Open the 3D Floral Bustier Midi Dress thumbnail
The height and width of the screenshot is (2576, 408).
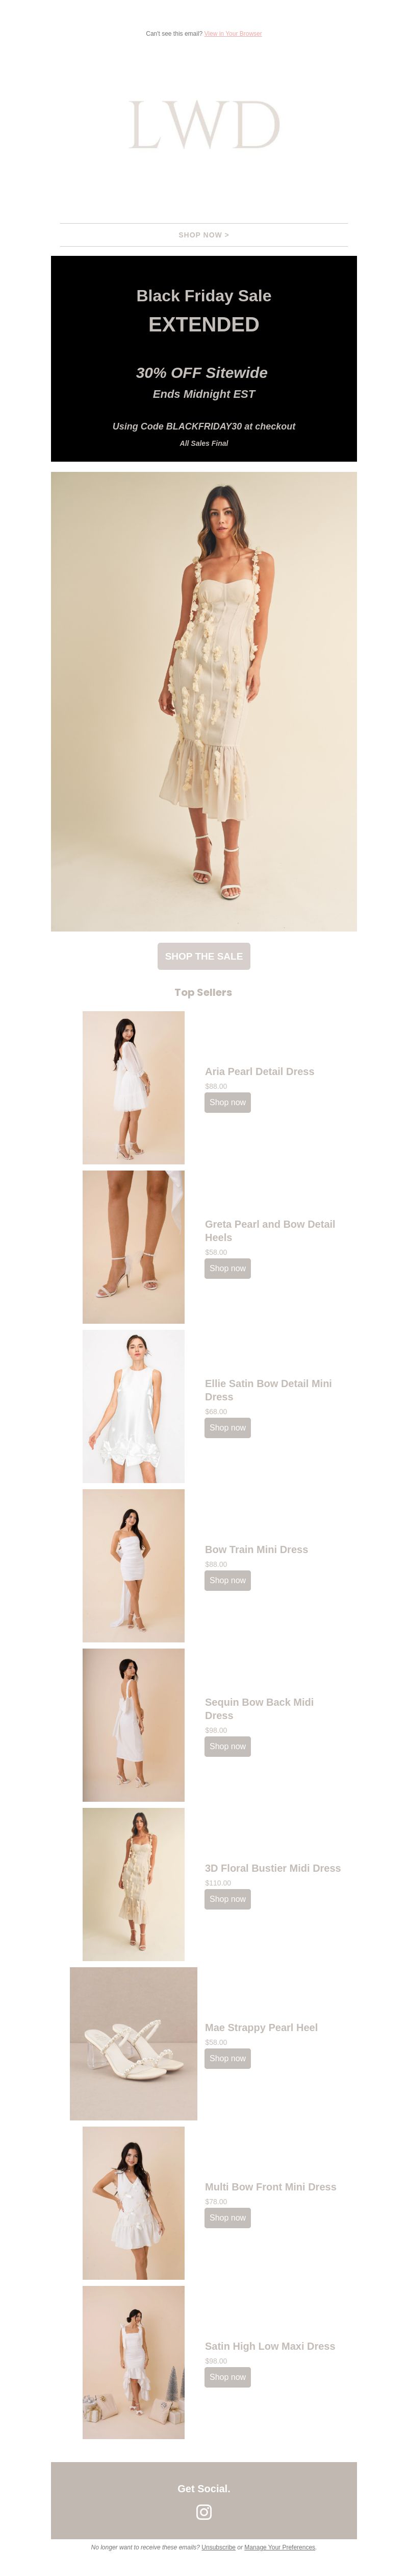[134, 1884]
